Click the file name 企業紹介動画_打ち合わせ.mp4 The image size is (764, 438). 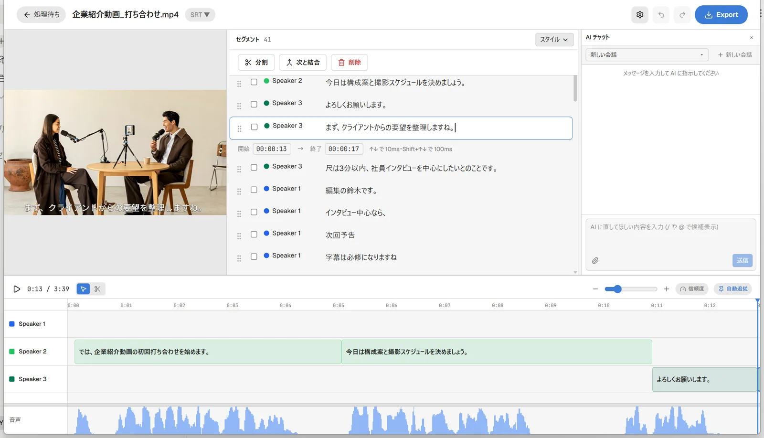pyautogui.click(x=125, y=15)
